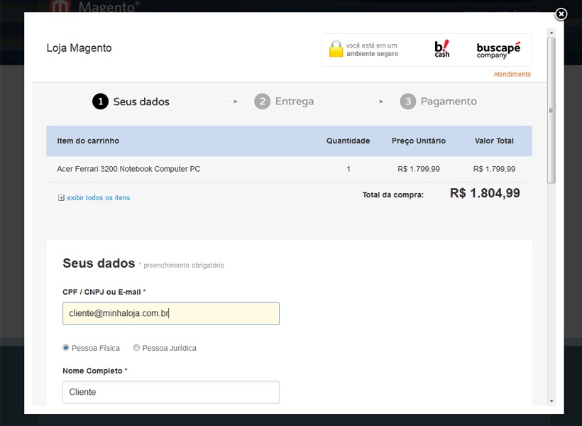Image resolution: width=582 pixels, height=426 pixels.
Task: Select the Pessoa Jurídica radio button
Action: click(x=137, y=348)
